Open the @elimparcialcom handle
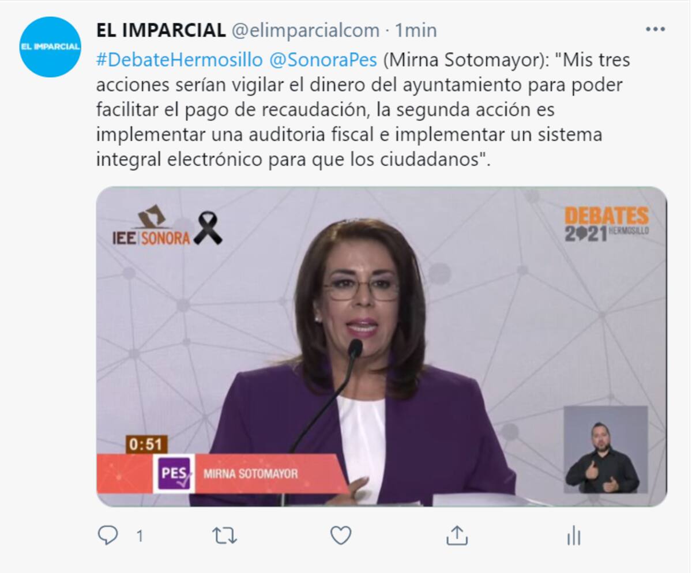This screenshot has width=692, height=573. 306,30
